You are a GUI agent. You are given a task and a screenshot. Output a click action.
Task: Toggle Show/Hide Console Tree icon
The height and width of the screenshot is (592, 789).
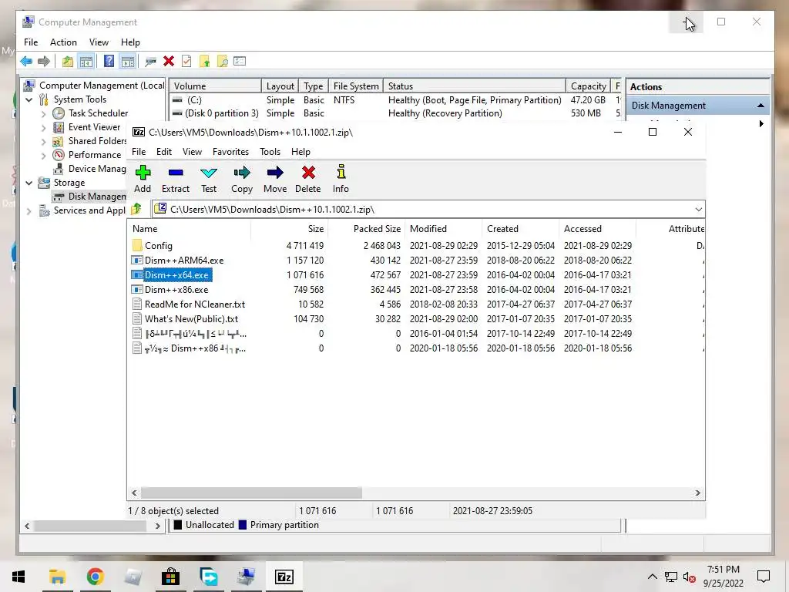pos(86,62)
